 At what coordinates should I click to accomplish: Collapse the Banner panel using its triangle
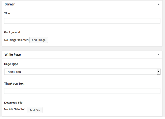pyautogui.click(x=159, y=4)
